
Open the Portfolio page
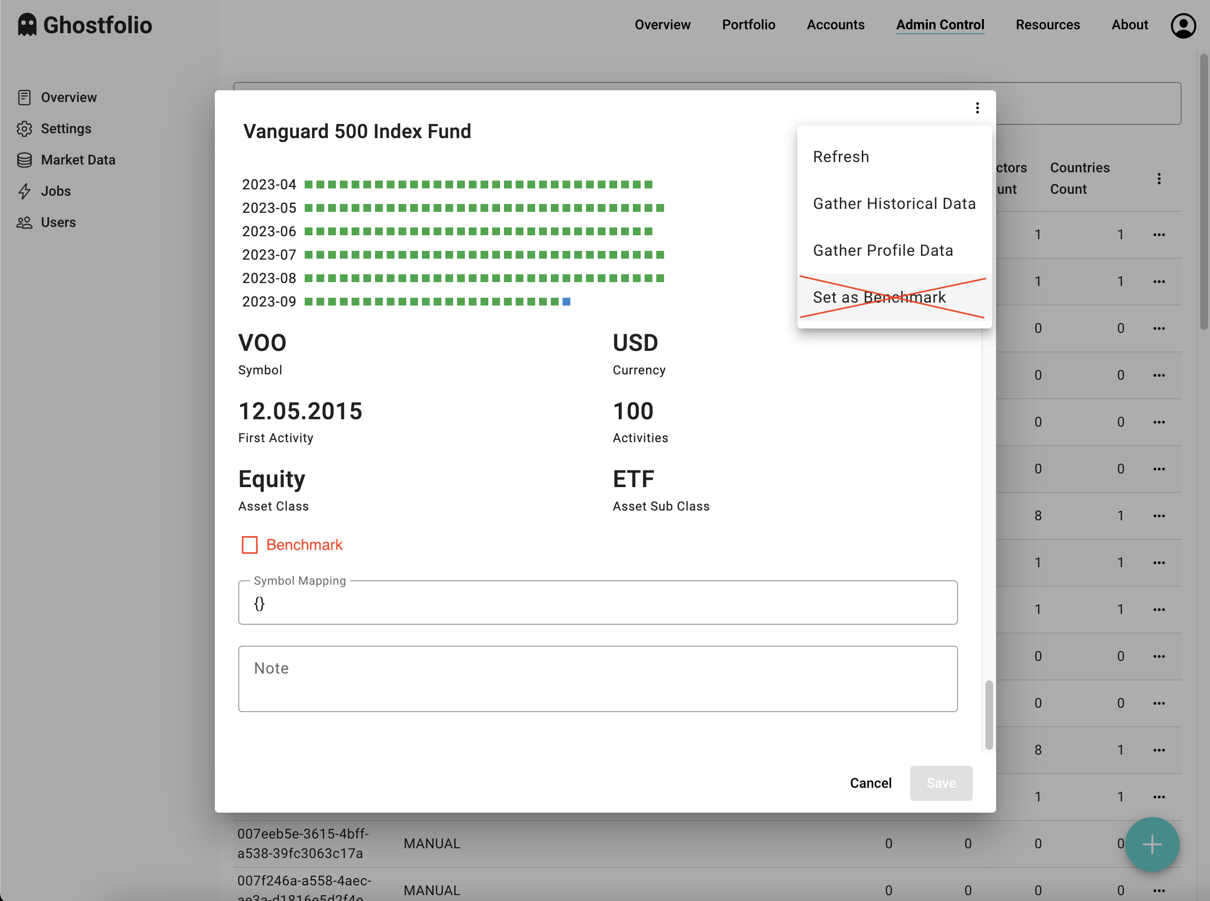tap(749, 25)
